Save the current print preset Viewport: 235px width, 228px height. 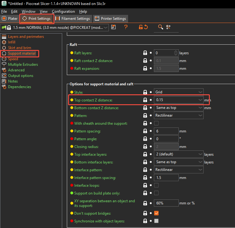(x=113, y=27)
